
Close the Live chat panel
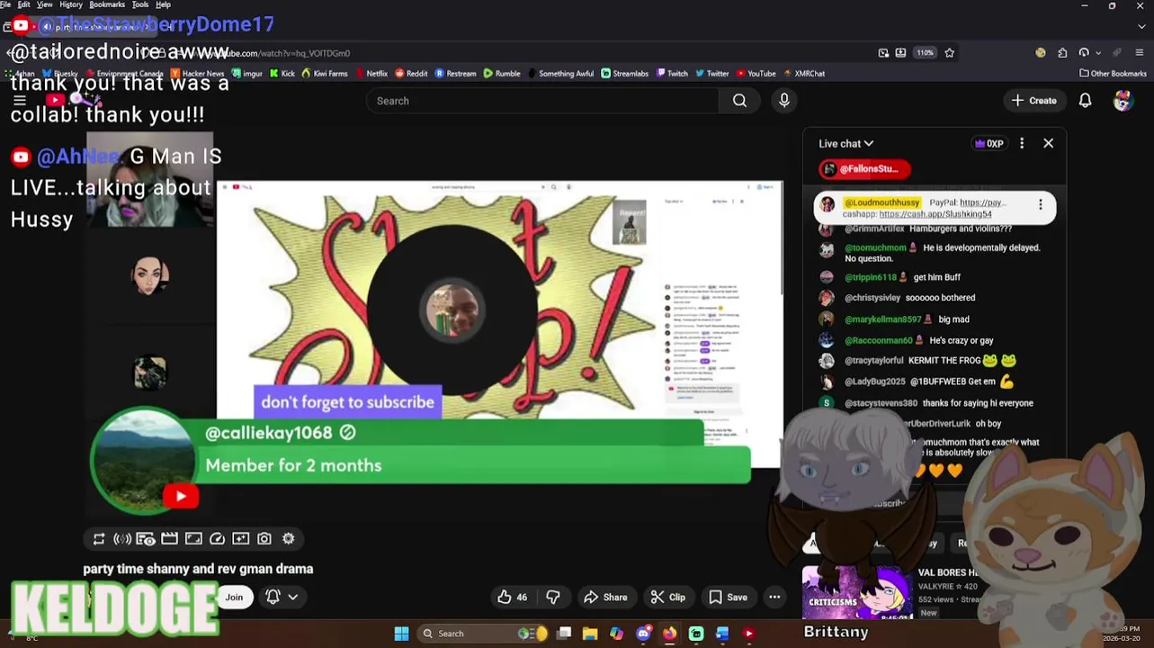tap(1048, 143)
